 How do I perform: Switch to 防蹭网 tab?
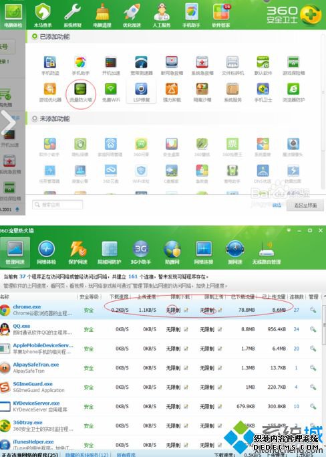(x=172, y=252)
